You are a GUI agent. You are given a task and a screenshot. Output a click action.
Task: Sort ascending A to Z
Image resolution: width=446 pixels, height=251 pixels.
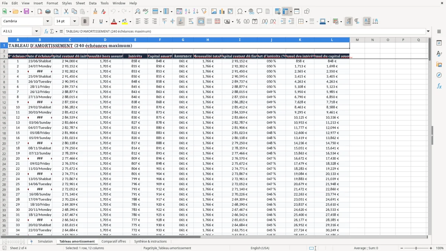point(187,12)
